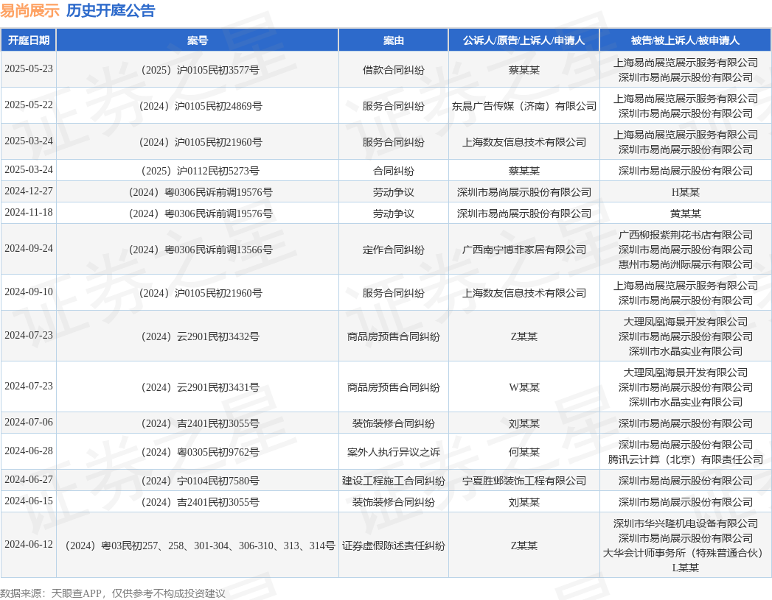Select the date 2024-06-15
Screen dimensions: 772x600
click(29, 501)
